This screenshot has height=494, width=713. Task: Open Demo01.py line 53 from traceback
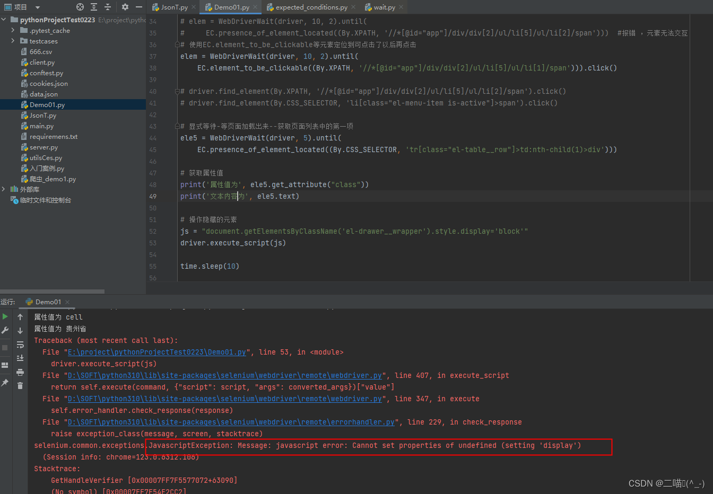click(x=156, y=351)
